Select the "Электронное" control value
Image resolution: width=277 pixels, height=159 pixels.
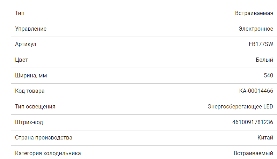coord(256,29)
